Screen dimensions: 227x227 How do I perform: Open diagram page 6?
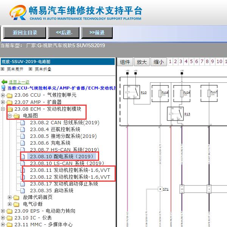(x=196, y=62)
